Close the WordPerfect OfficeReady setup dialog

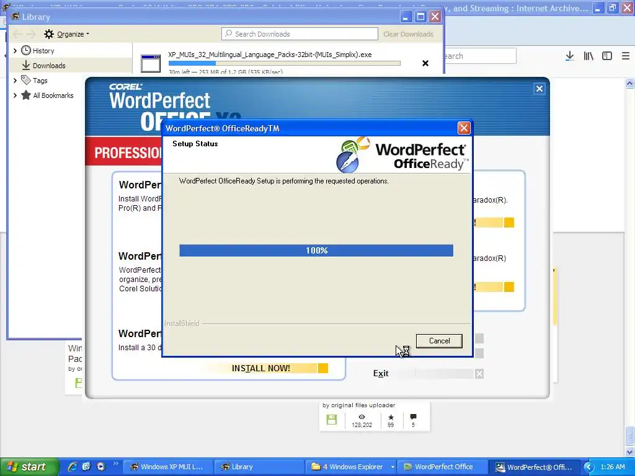(464, 128)
